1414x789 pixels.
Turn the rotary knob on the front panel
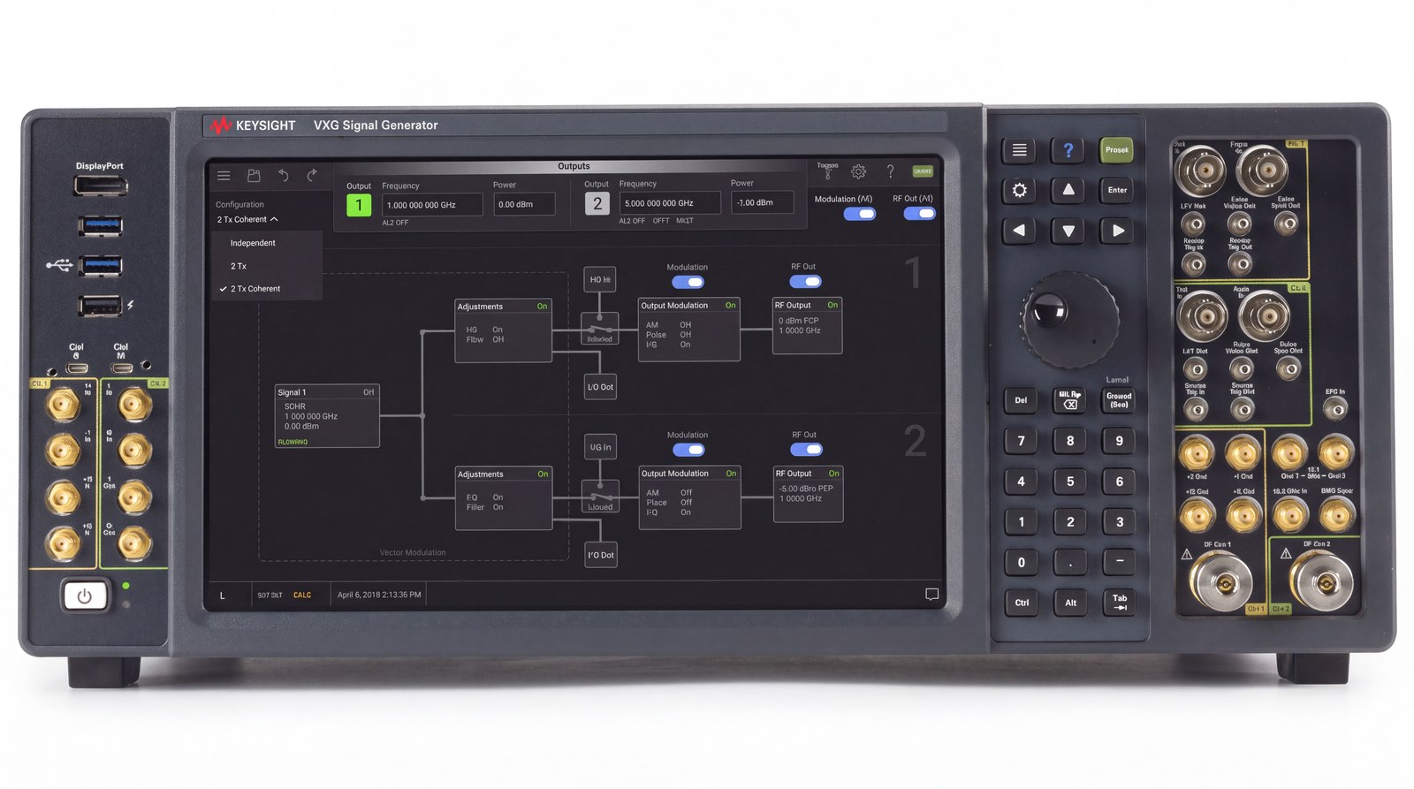[1069, 320]
